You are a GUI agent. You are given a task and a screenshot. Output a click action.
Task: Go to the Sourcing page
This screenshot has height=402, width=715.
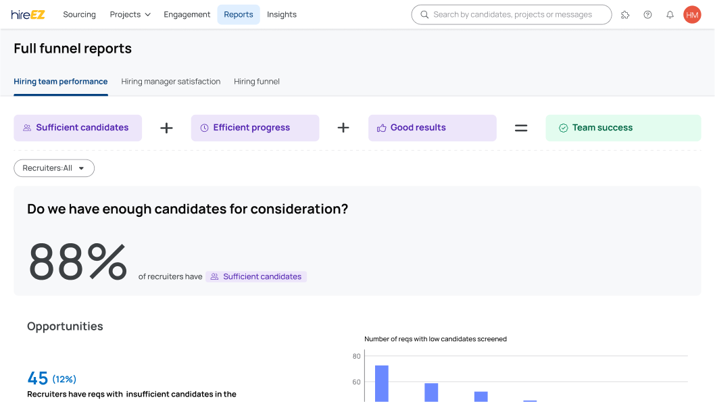[79, 14]
